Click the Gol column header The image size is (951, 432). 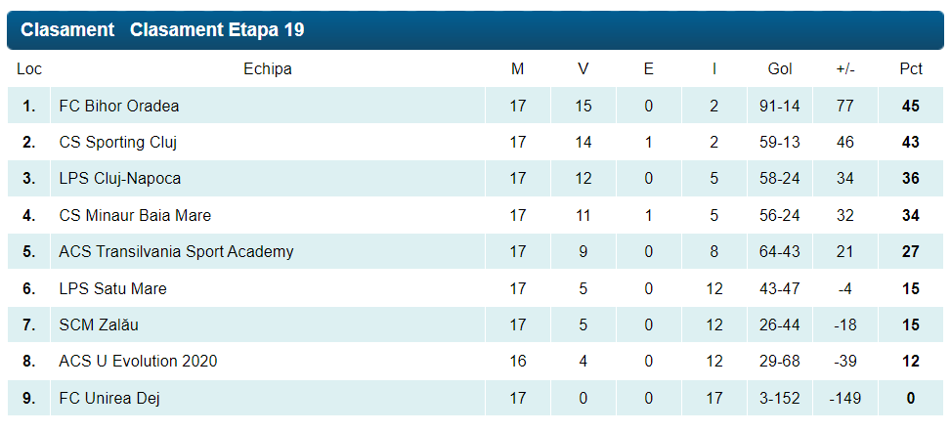[x=780, y=69]
